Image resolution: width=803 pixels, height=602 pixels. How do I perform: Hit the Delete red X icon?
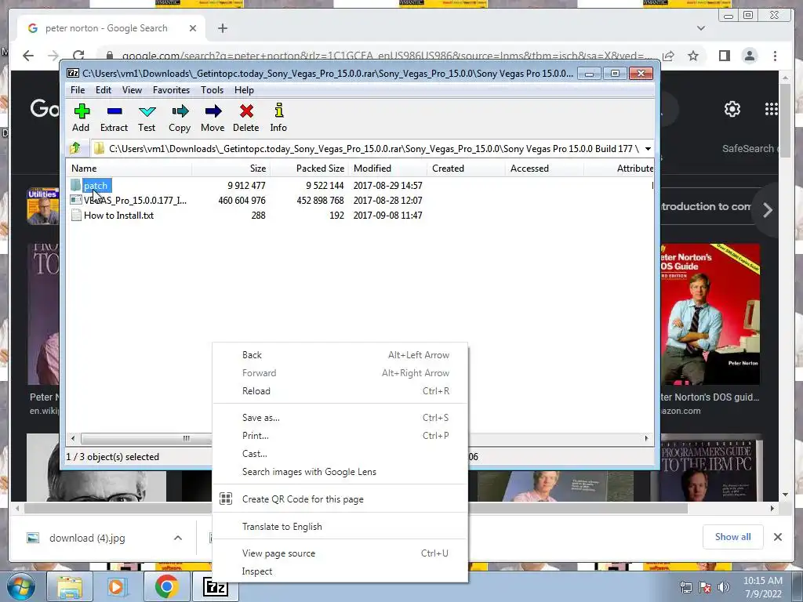click(245, 118)
